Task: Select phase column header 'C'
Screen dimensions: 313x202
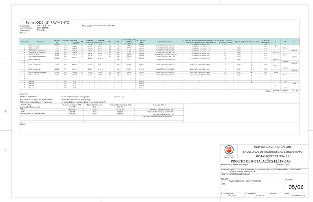Action: (294, 42)
